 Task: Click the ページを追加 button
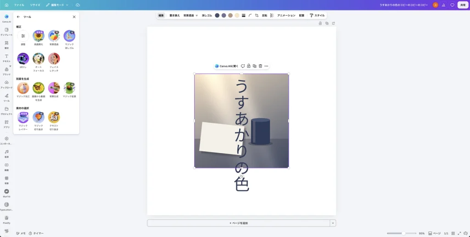pos(239,223)
